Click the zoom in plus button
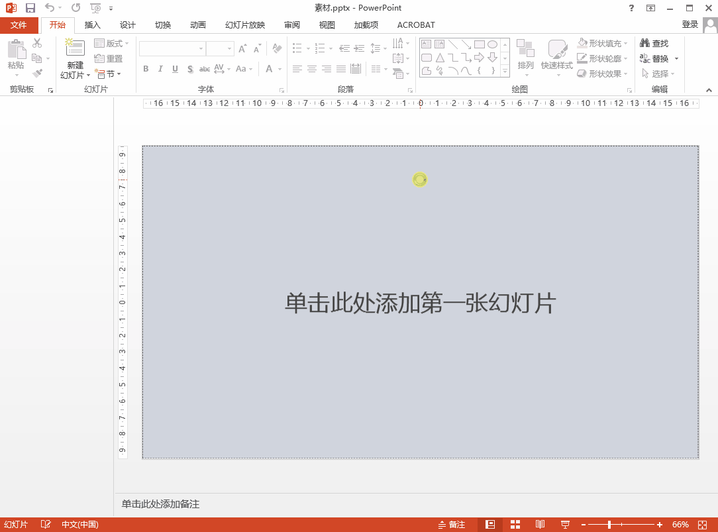Image resolution: width=718 pixels, height=532 pixels. click(660, 525)
